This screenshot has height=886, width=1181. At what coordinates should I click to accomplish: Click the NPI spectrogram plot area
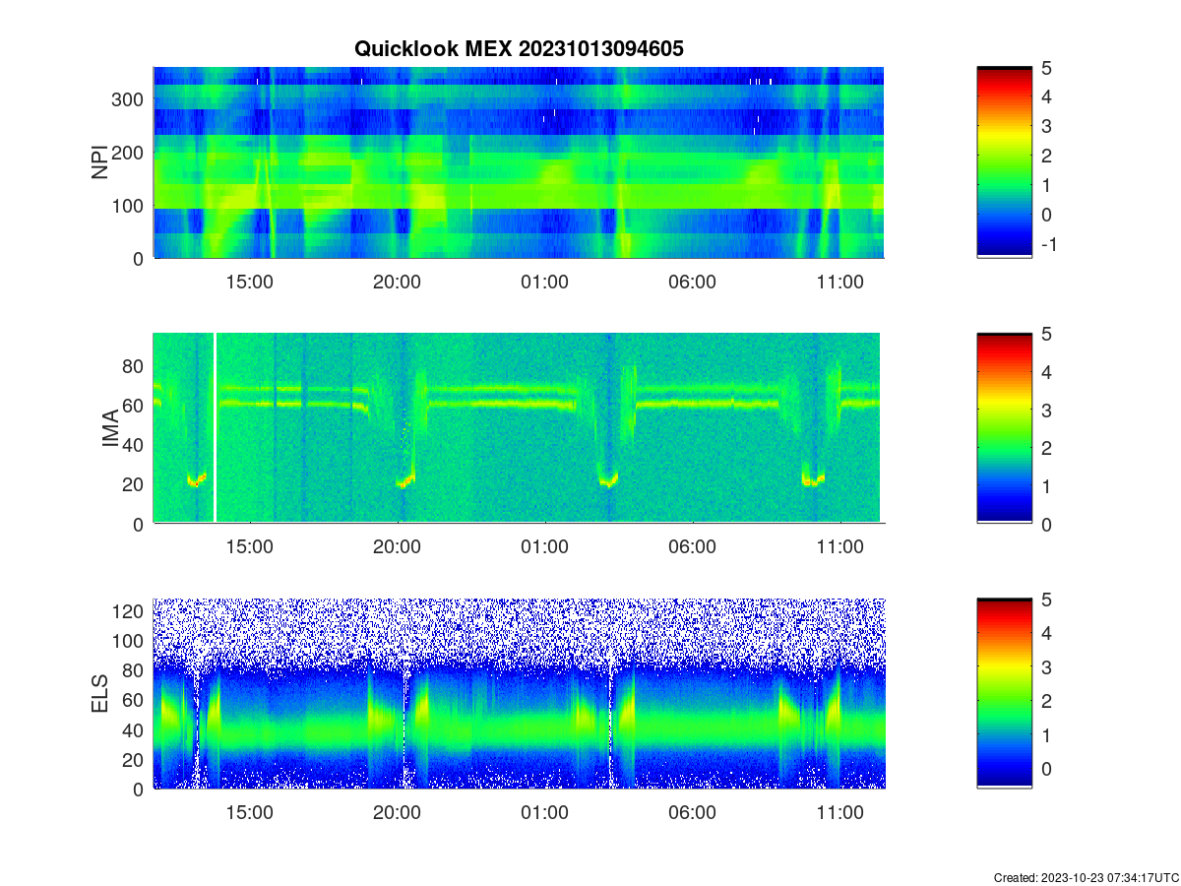click(519, 162)
